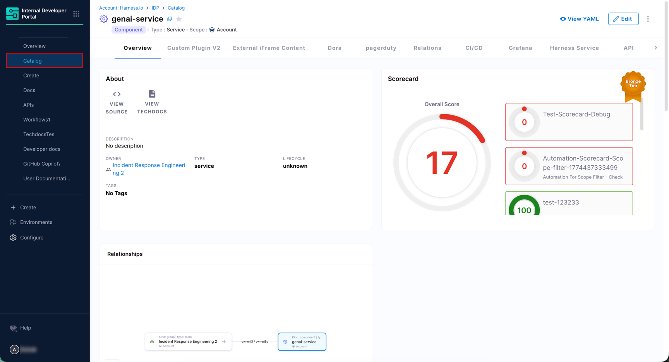Click arrow on Incident Response Engineering node
Image resolution: width=669 pixels, height=362 pixels.
point(224,341)
